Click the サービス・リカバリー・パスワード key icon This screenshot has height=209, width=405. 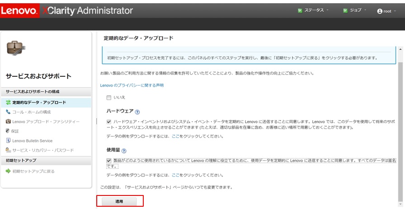[8, 150]
